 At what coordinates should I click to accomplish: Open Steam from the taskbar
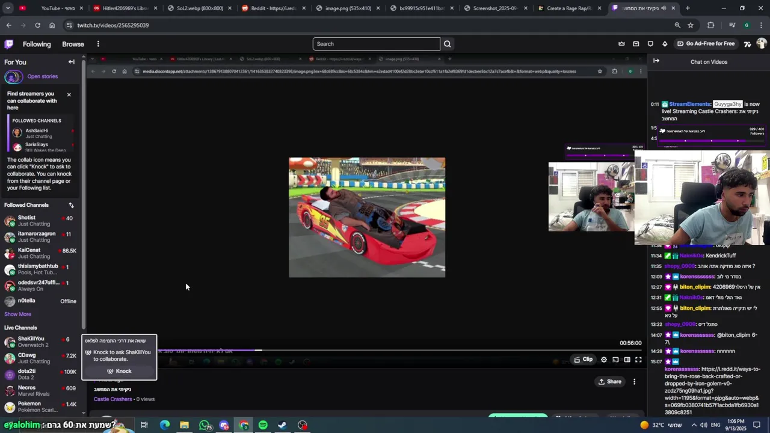[282, 425]
